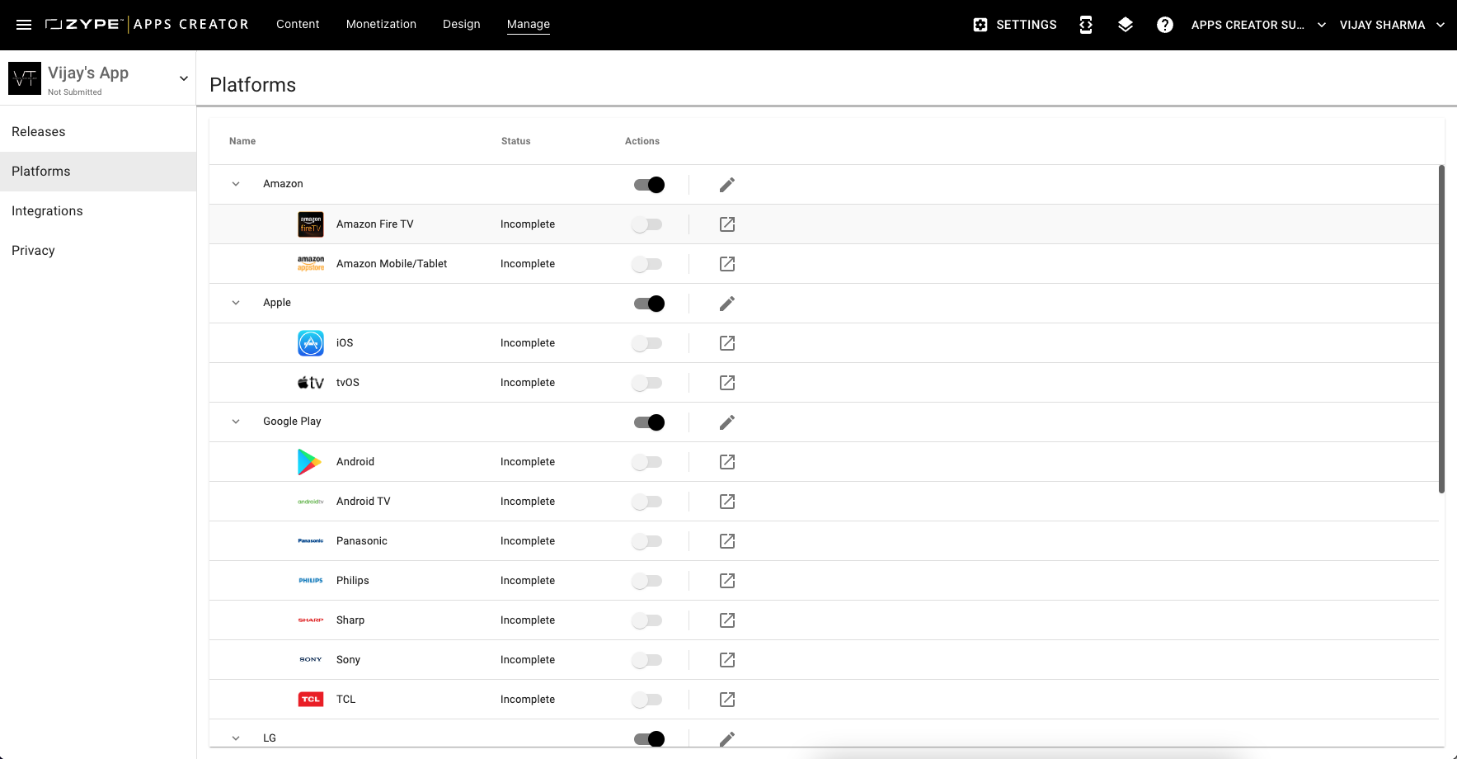Open the Monetization menu
Screen dimensions: 1457x759
[381, 24]
